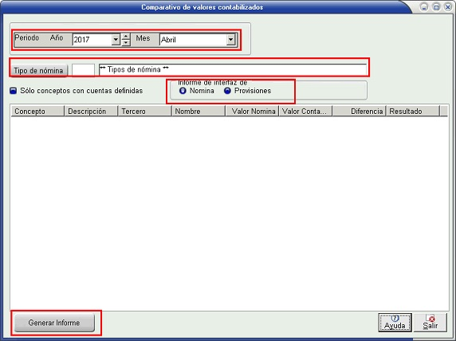Sort by the Concepto column header
Image resolution: width=456 pixels, height=341 pixels.
click(x=37, y=112)
